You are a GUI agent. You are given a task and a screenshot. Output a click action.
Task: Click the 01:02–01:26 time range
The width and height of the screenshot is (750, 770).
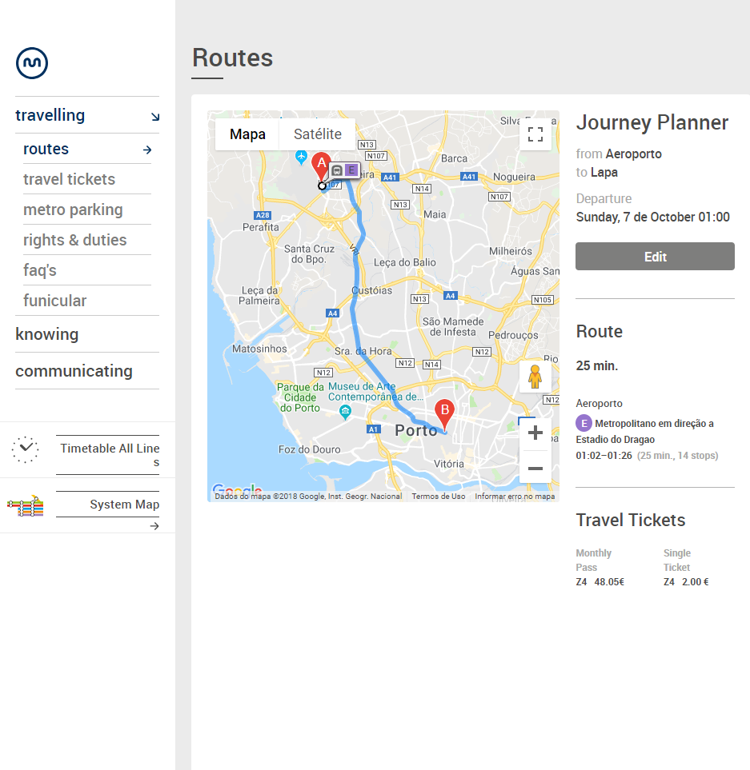pyautogui.click(x=604, y=455)
